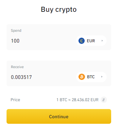Click the Continue button
The width and height of the screenshot is (119, 130).
59,116
